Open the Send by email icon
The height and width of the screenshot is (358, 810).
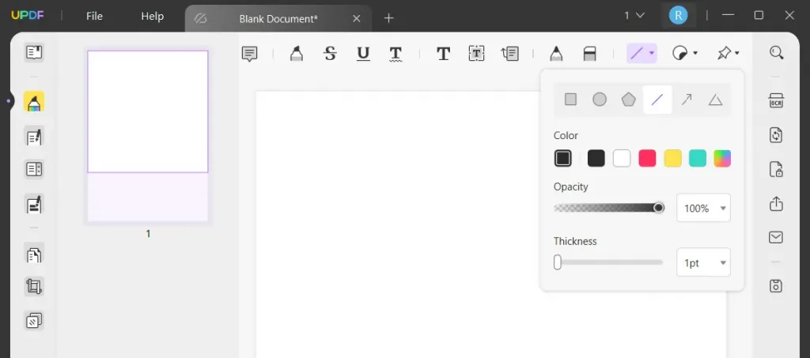tap(776, 237)
